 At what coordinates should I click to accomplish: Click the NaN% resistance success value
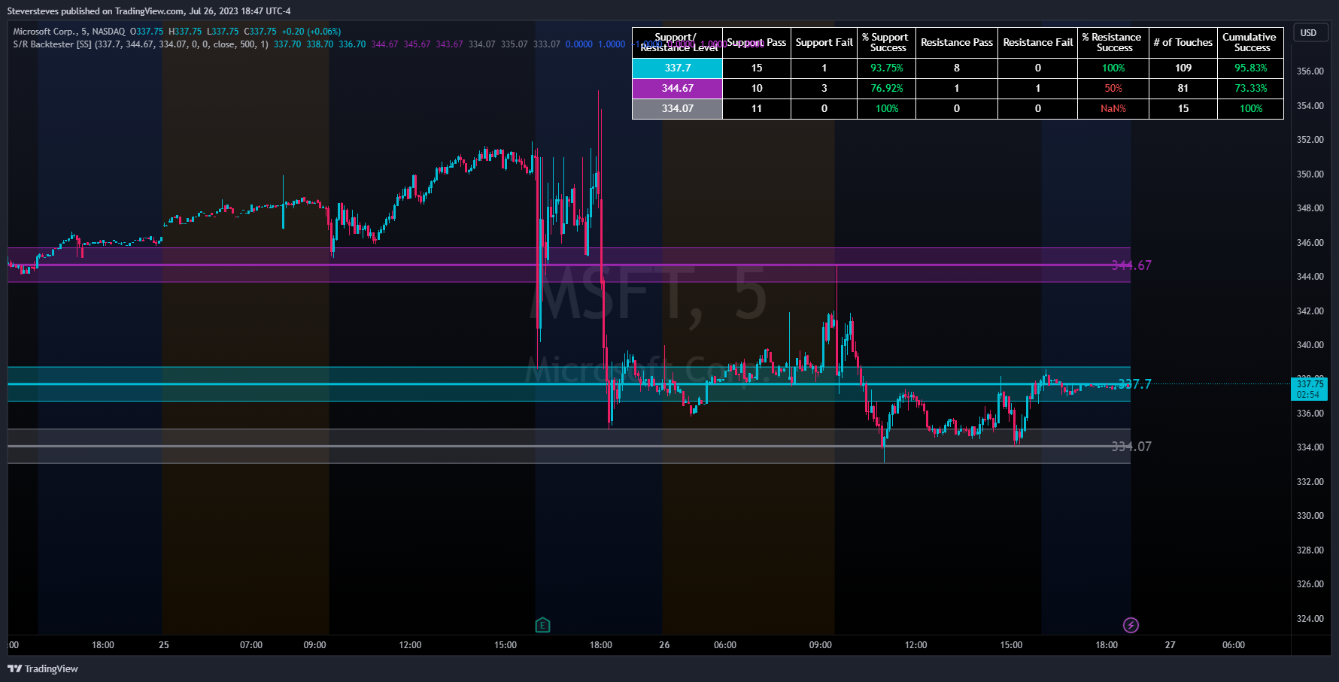pyautogui.click(x=1113, y=108)
